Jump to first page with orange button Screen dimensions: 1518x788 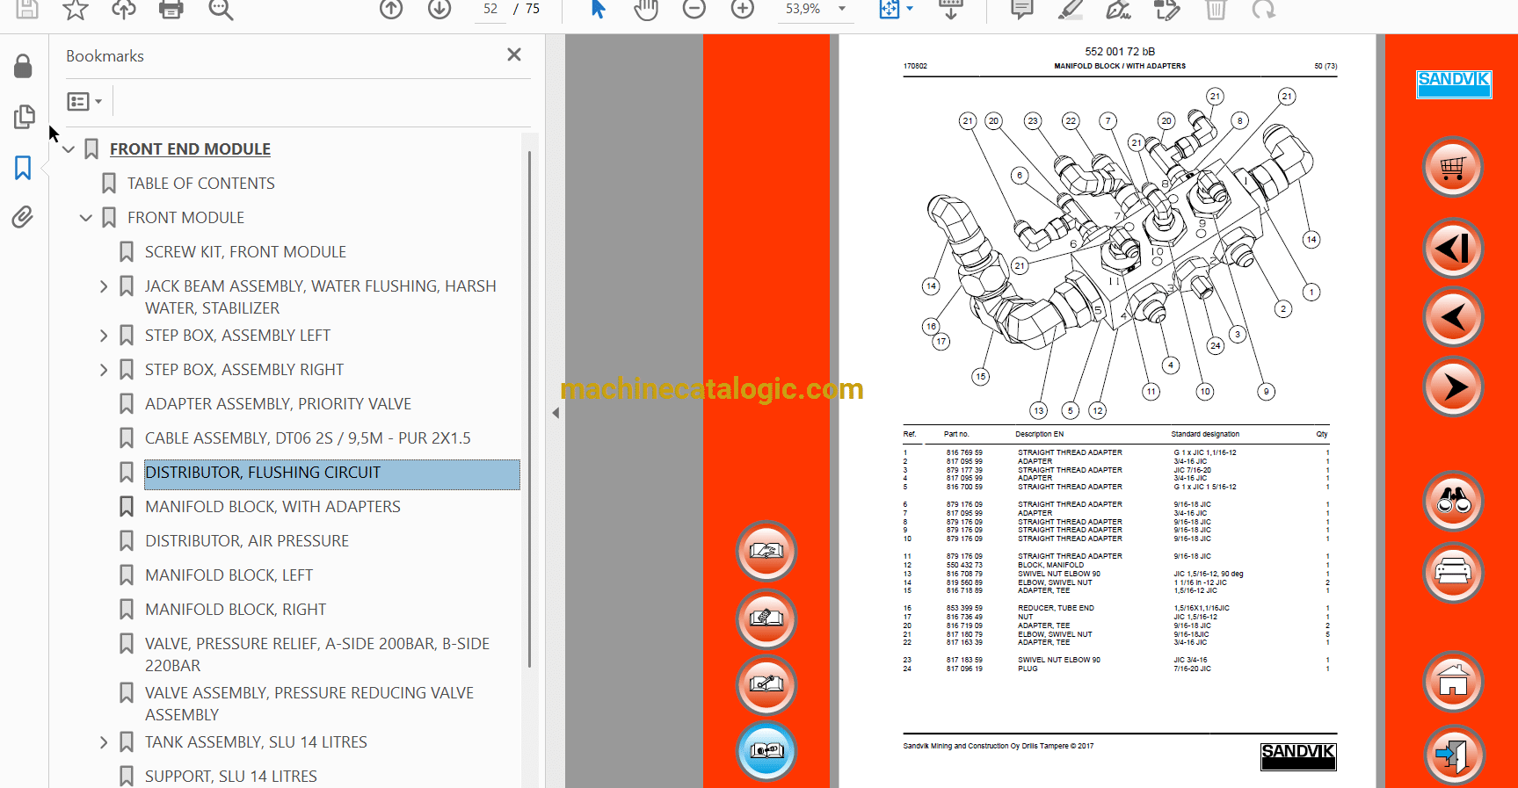point(1453,249)
